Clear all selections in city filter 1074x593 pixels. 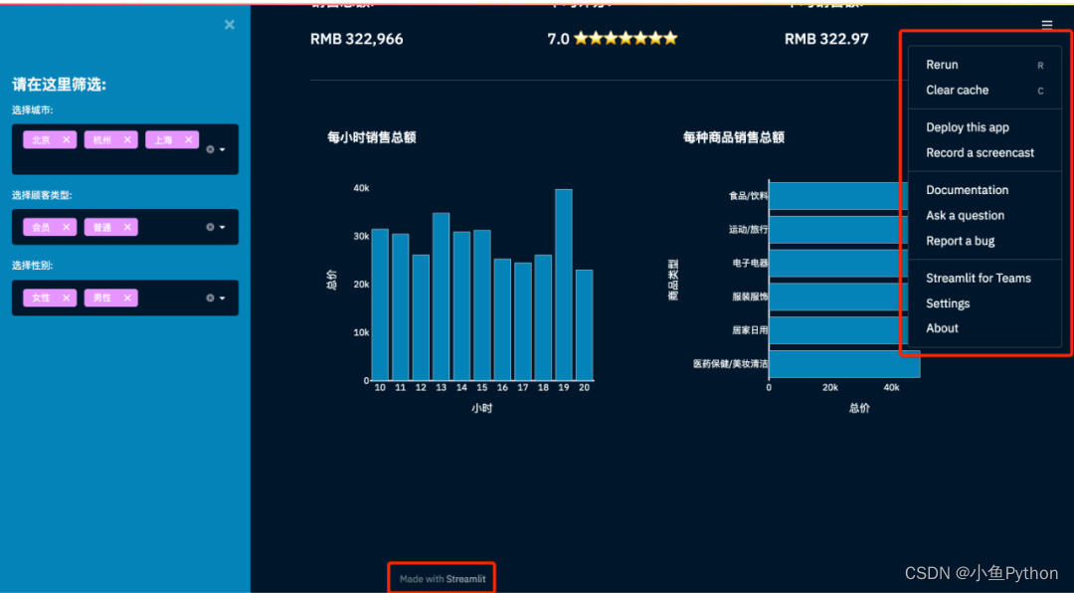[210, 149]
